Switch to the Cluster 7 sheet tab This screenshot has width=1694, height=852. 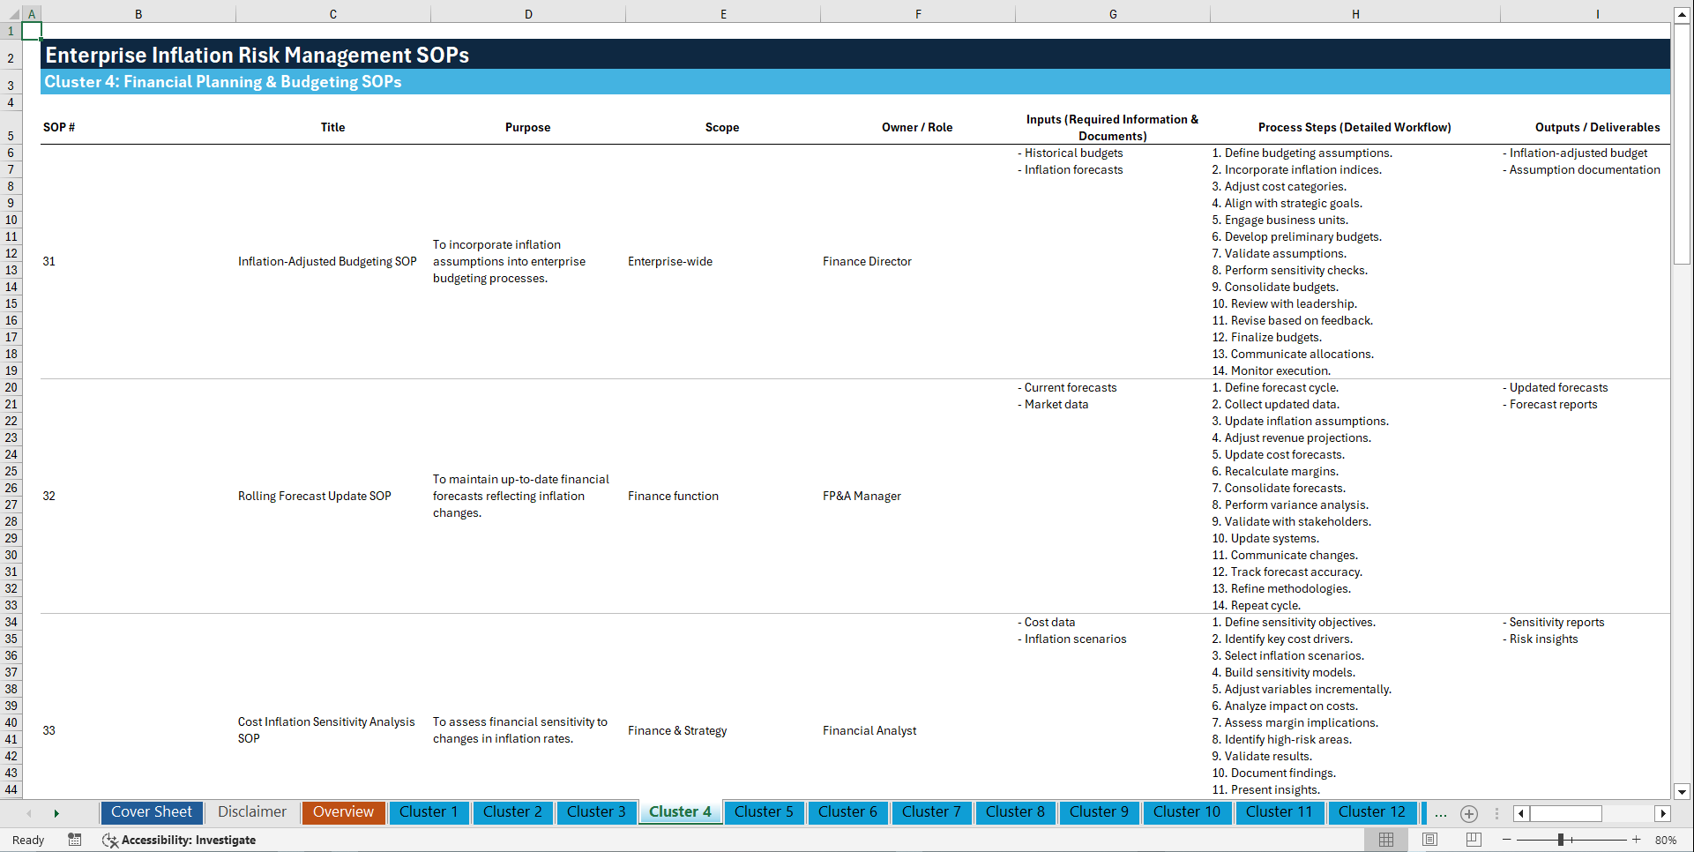931,812
